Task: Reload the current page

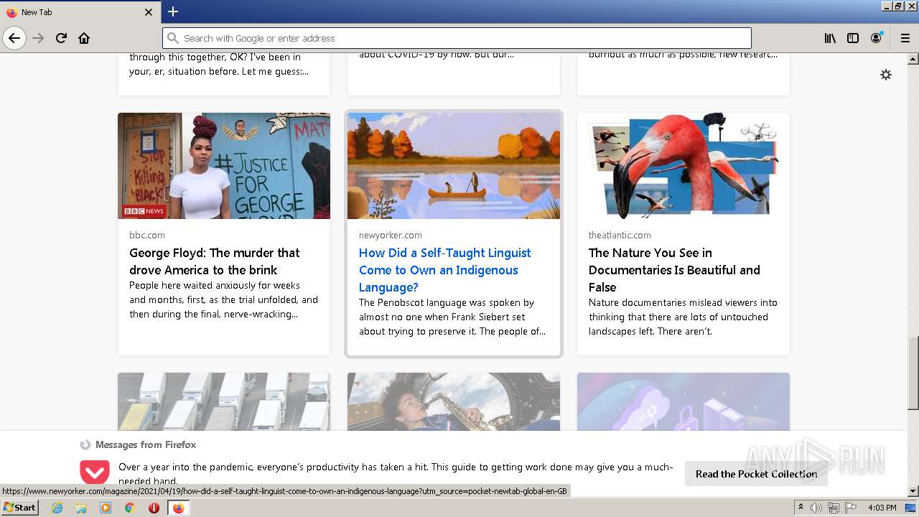Action: [61, 38]
